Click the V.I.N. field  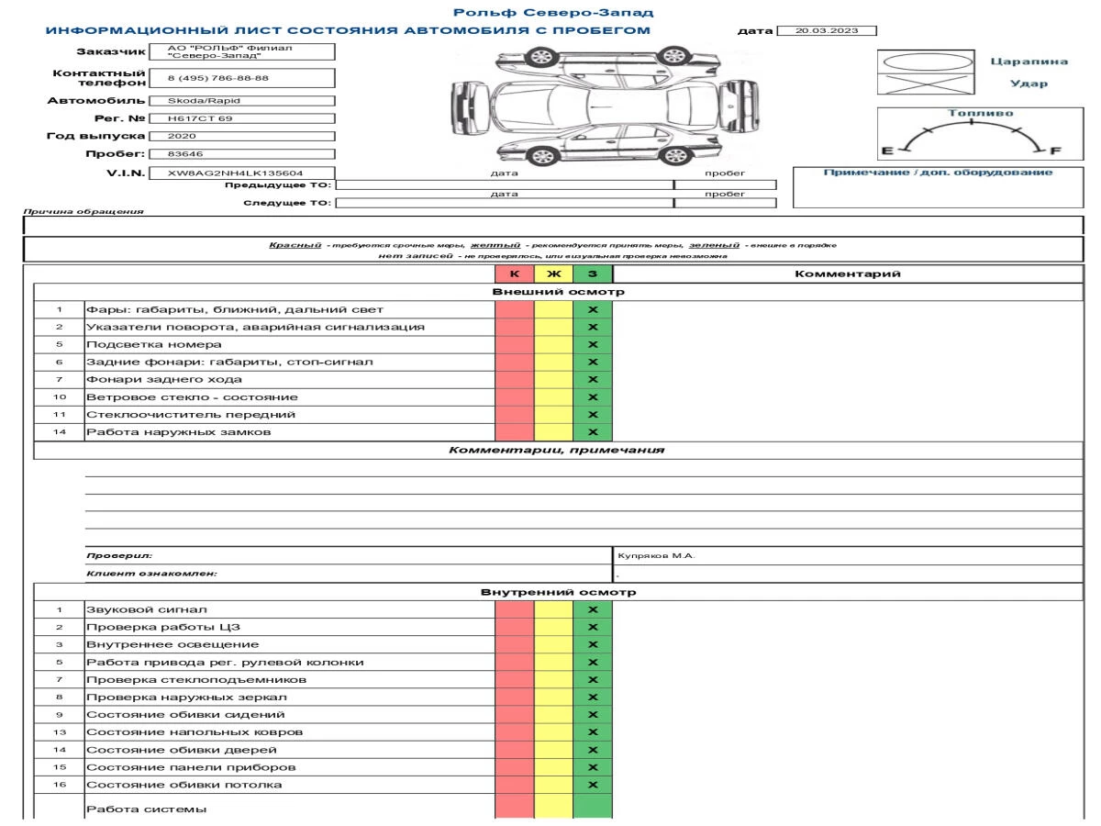click(241, 173)
